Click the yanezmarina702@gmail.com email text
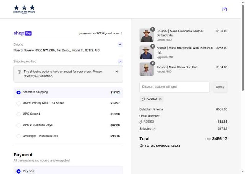 click(x=99, y=33)
